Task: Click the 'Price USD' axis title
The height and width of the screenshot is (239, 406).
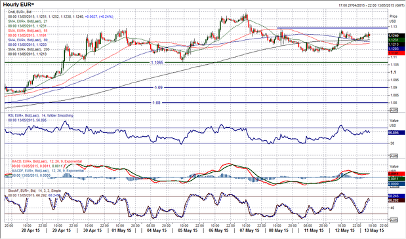Action: pyautogui.click(x=394, y=18)
